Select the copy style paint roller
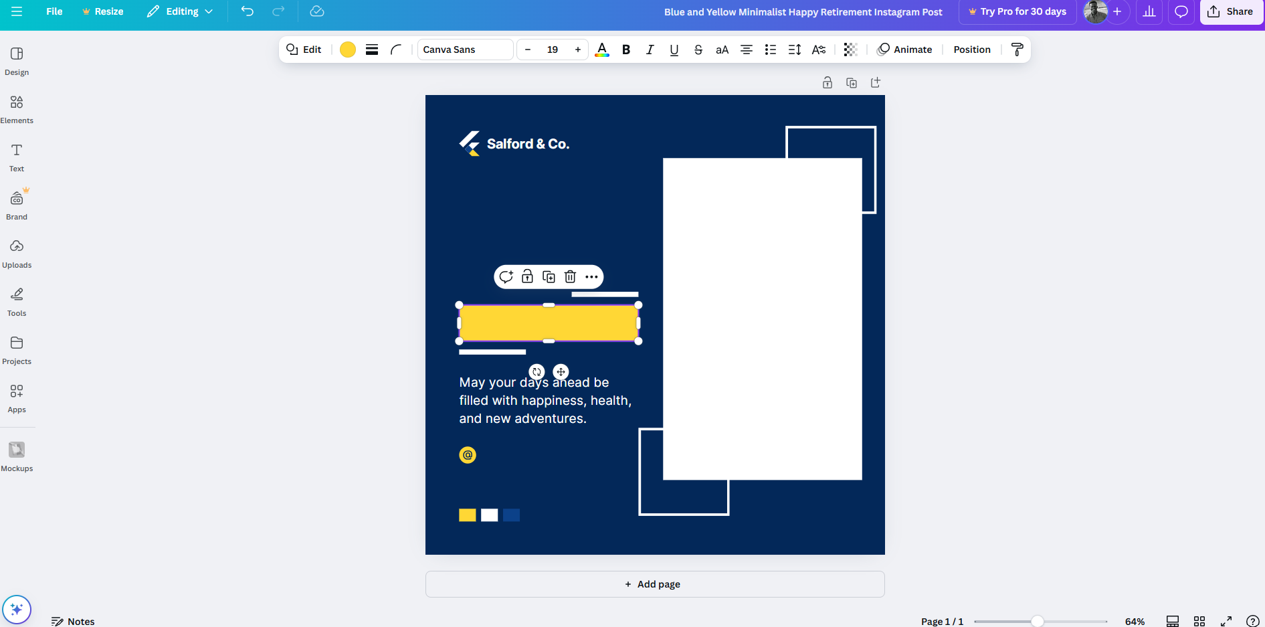Screen dimensions: 1265x627 tap(1017, 50)
